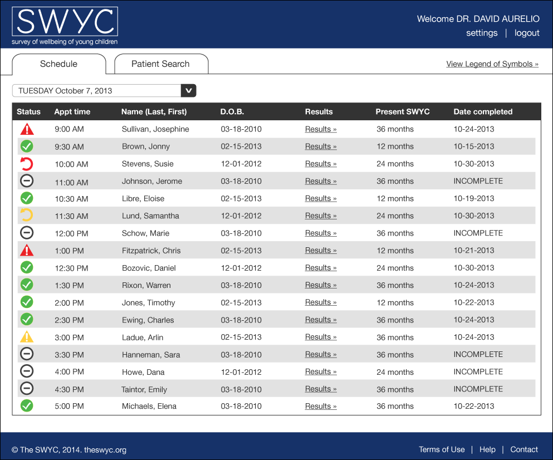This screenshot has width=553, height=460.
Task: Open Results for Sullivan, Josephine
Action: pos(321,129)
